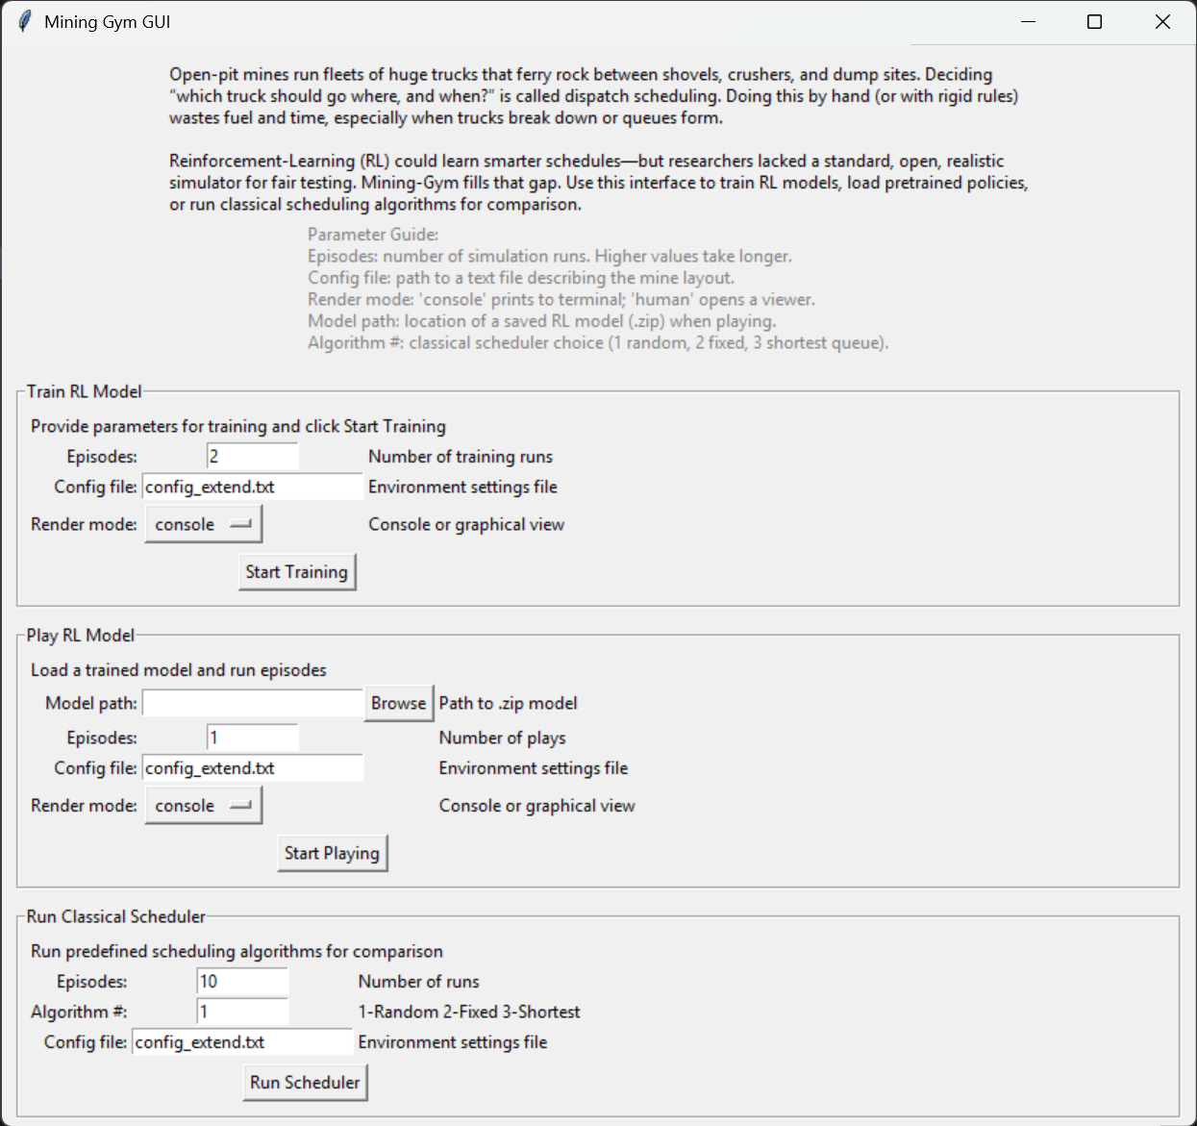Click Config file field in Train section
Screen dimensions: 1197x1126
[253, 488]
